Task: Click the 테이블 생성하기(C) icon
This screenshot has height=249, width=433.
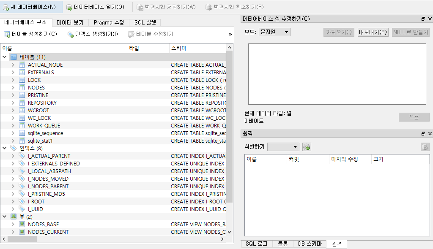Action: (x=7, y=34)
